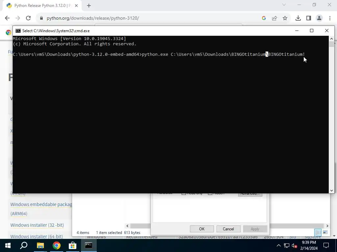Viewport: 337px width, 252px height.
Task: Open network status tray icon
Action: click(287, 245)
